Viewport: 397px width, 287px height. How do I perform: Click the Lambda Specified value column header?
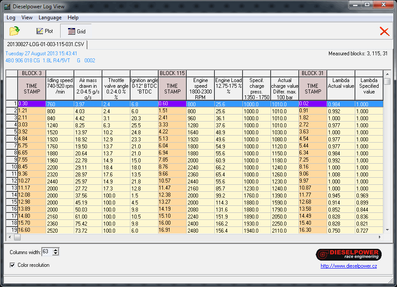point(369,89)
